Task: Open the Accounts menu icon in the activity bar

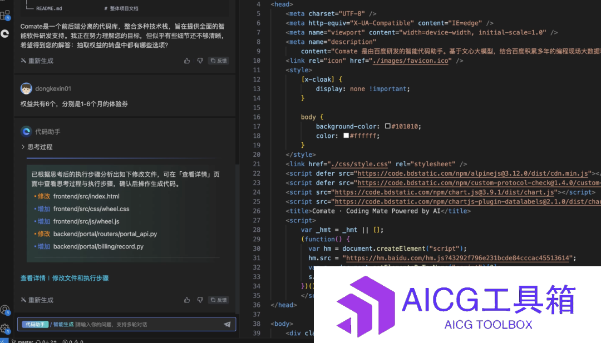Action: (5, 310)
